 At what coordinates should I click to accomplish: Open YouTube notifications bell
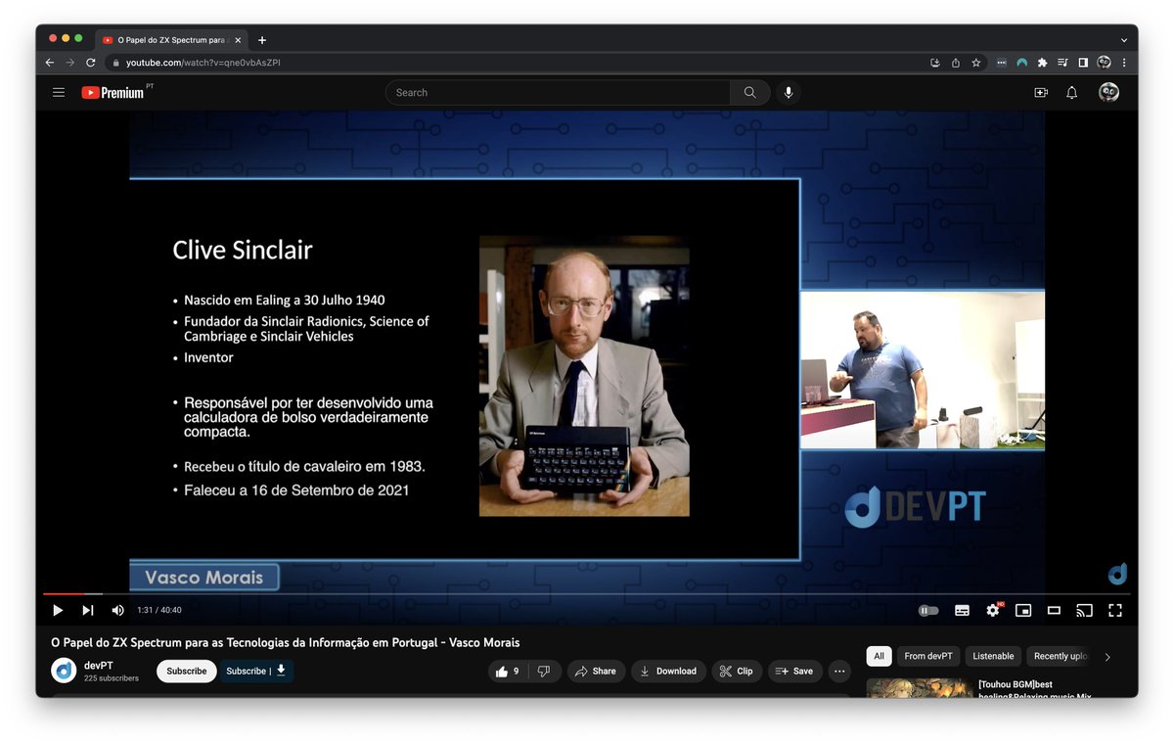1072,92
